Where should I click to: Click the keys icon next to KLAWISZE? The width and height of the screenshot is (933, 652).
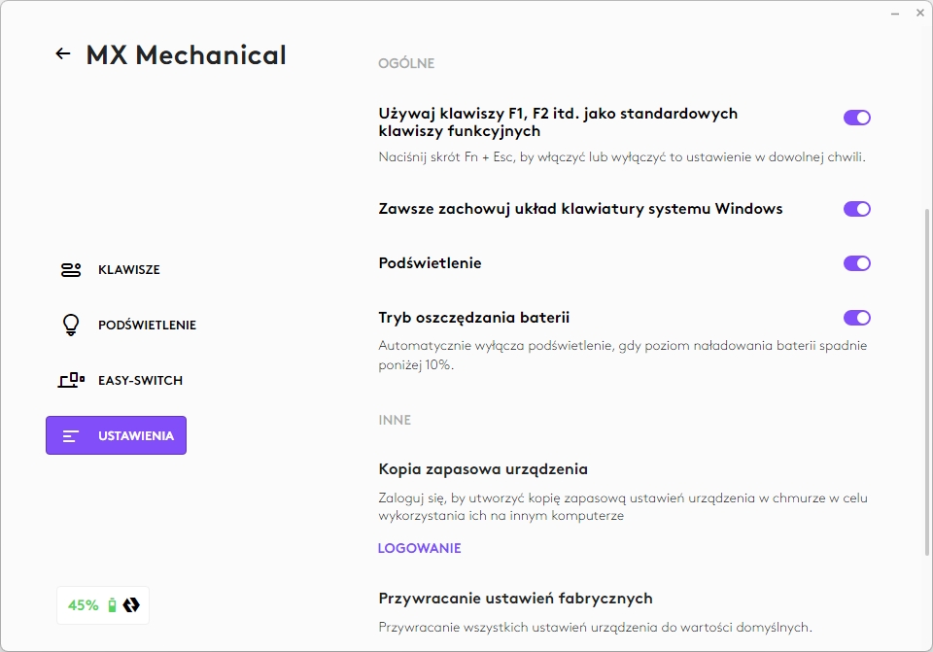point(71,270)
